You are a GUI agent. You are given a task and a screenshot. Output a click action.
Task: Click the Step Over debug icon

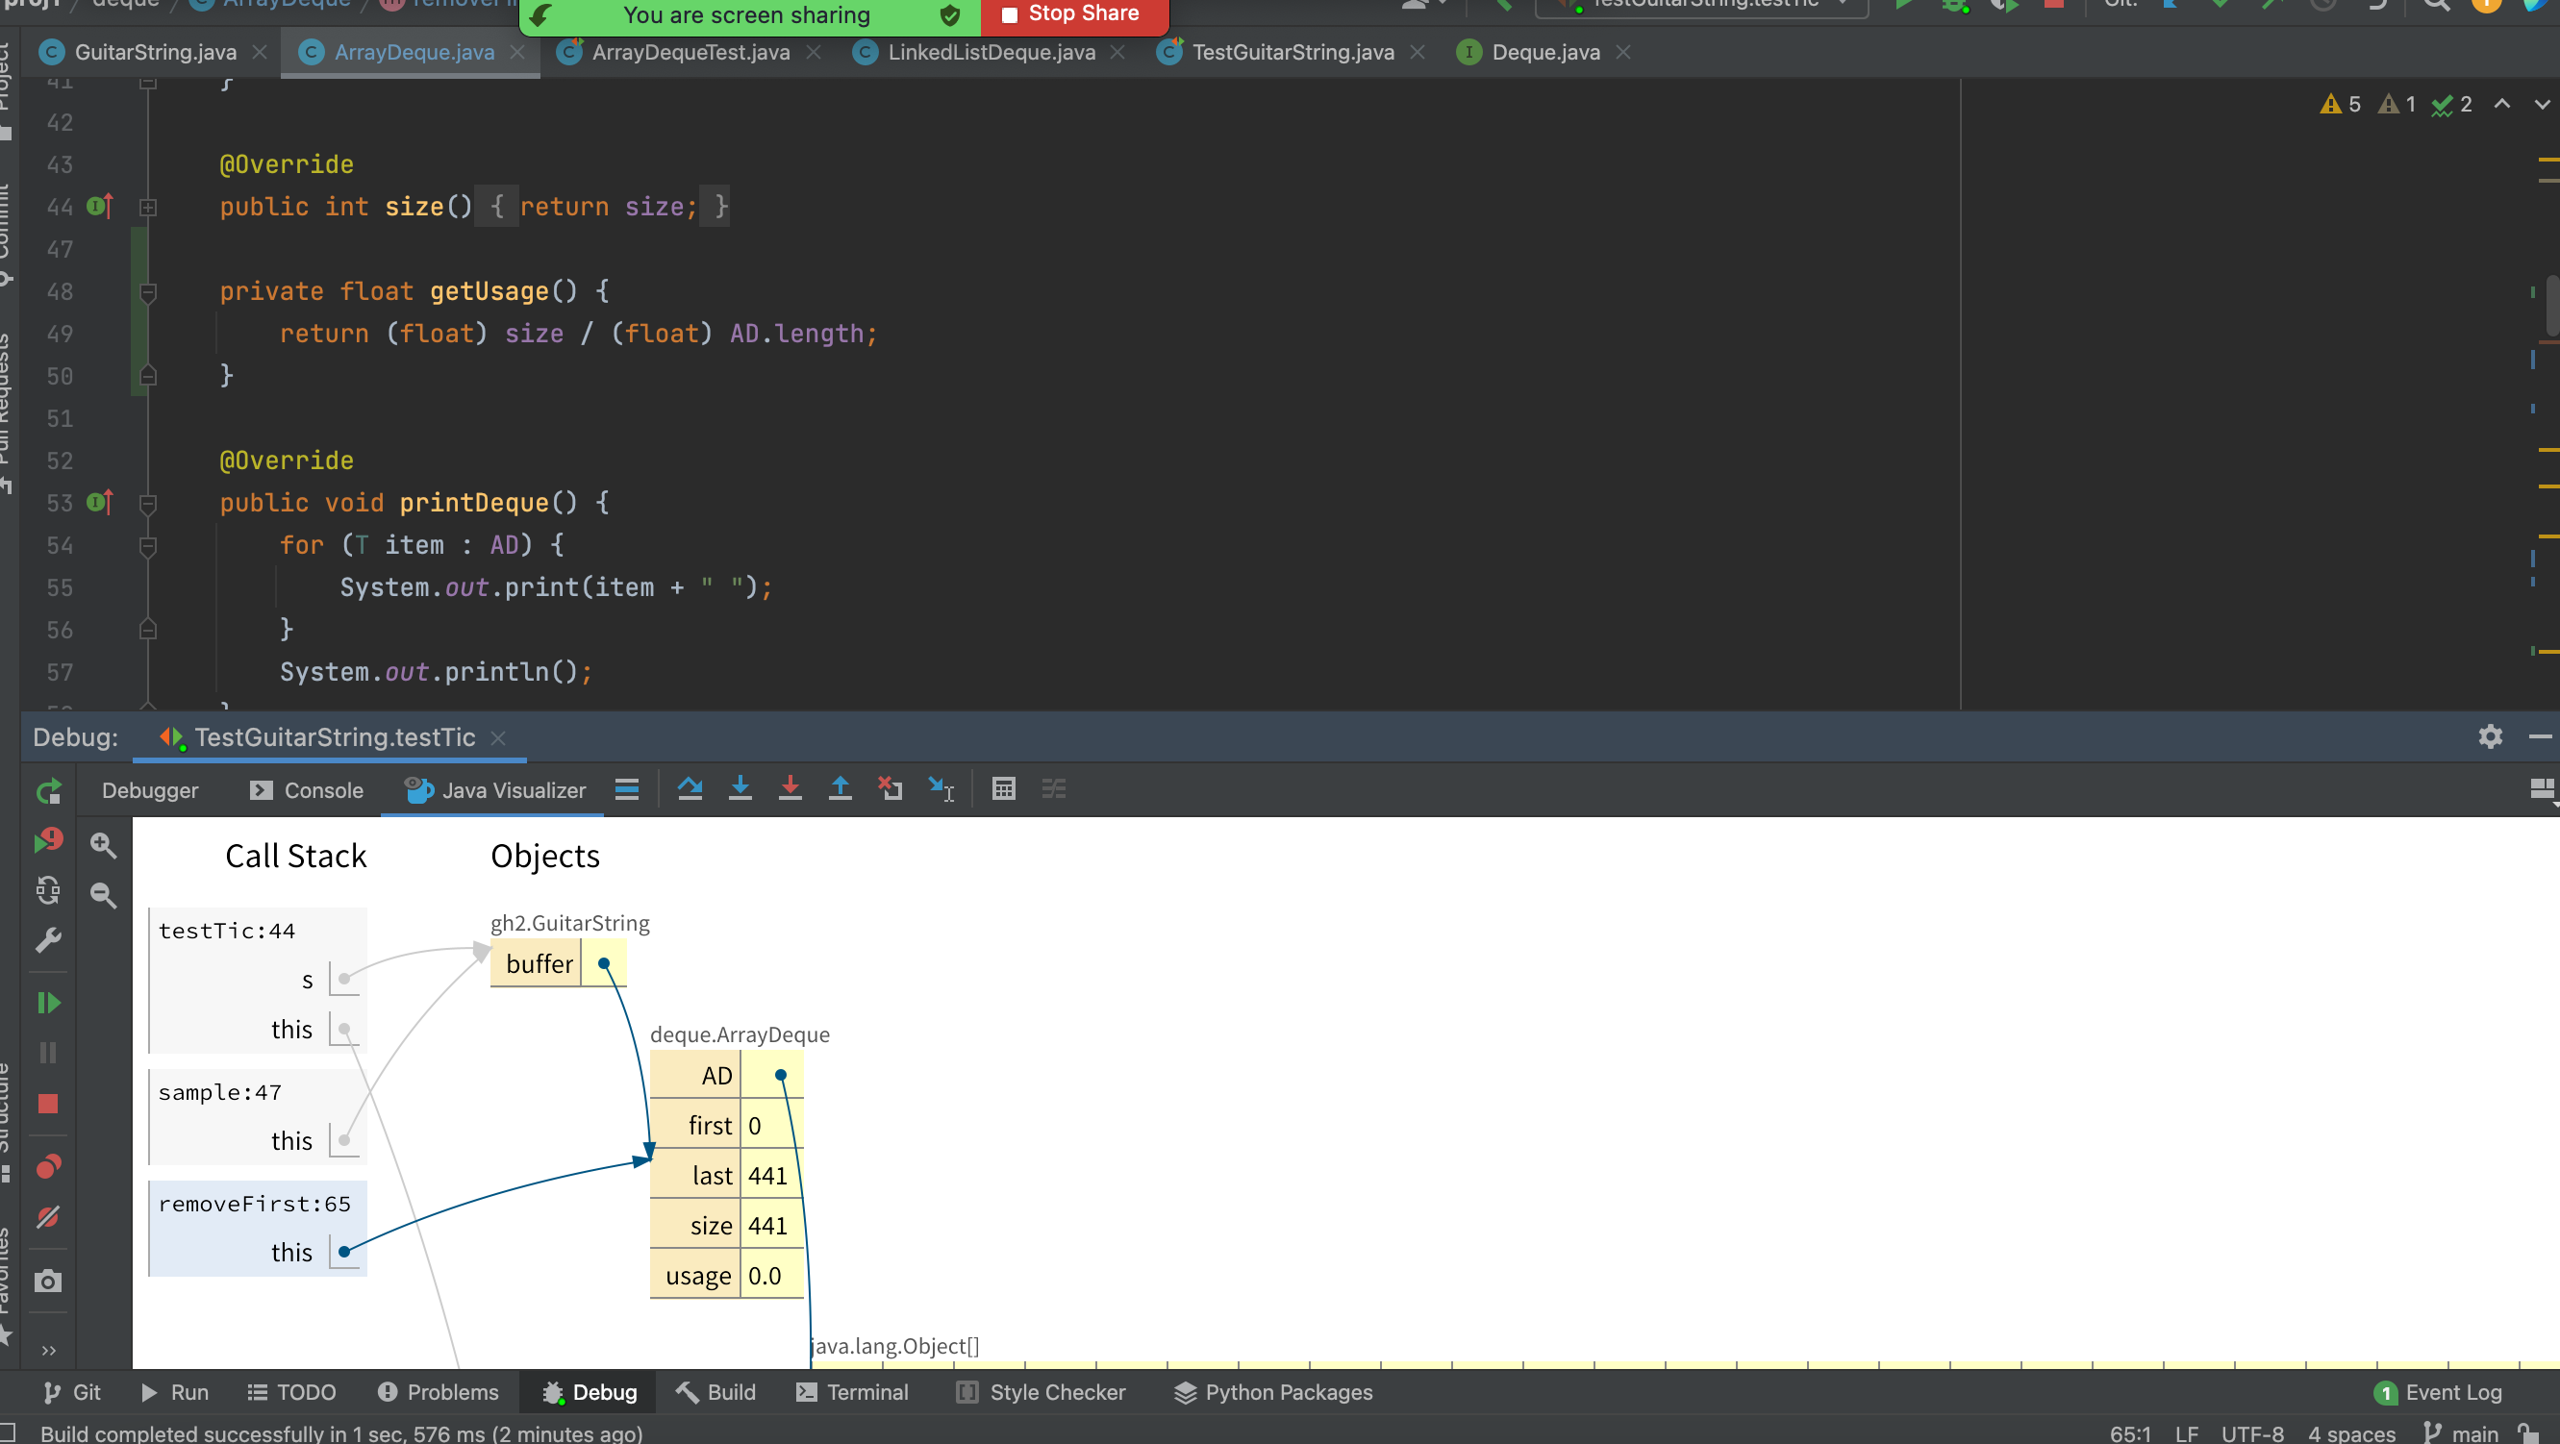click(690, 789)
